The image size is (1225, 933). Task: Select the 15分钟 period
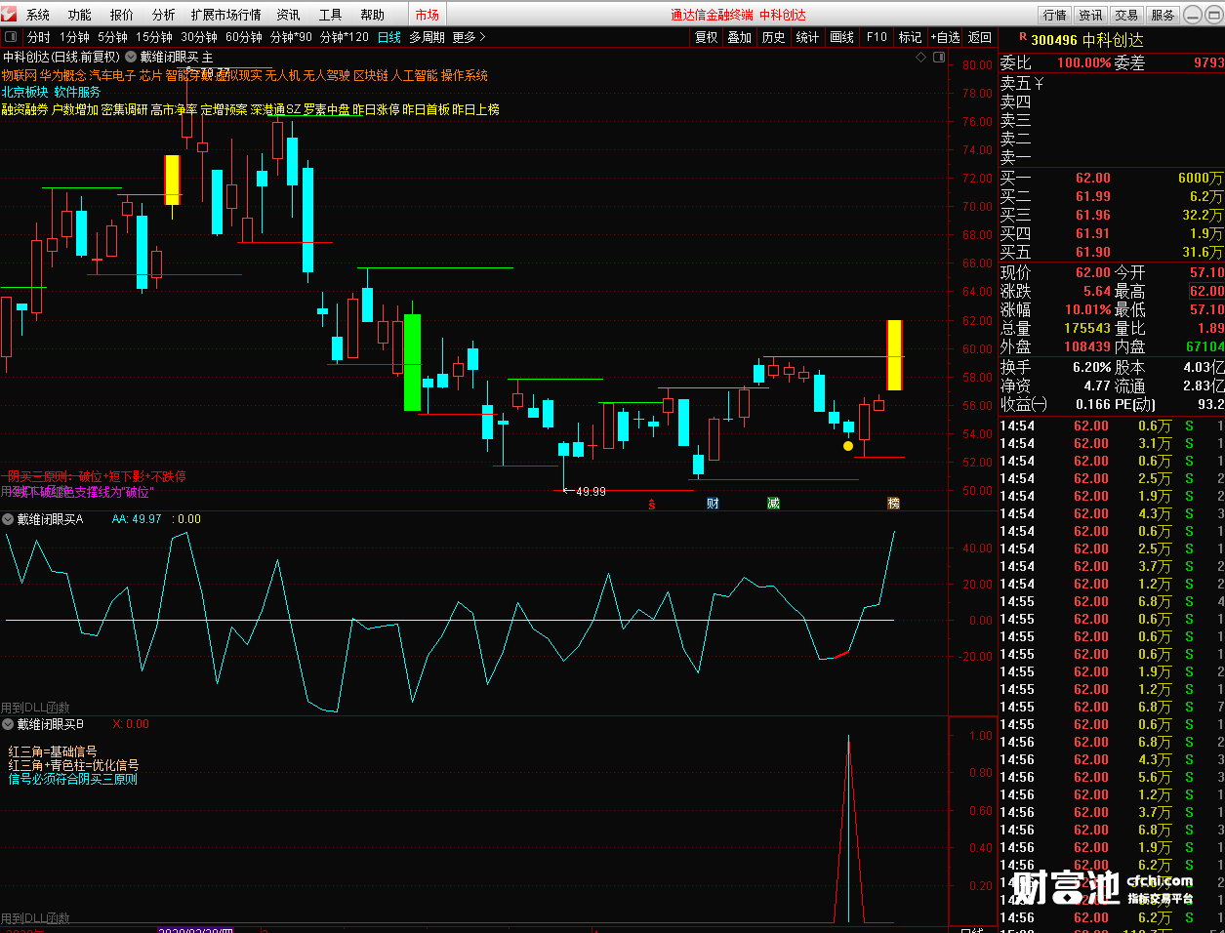click(154, 37)
